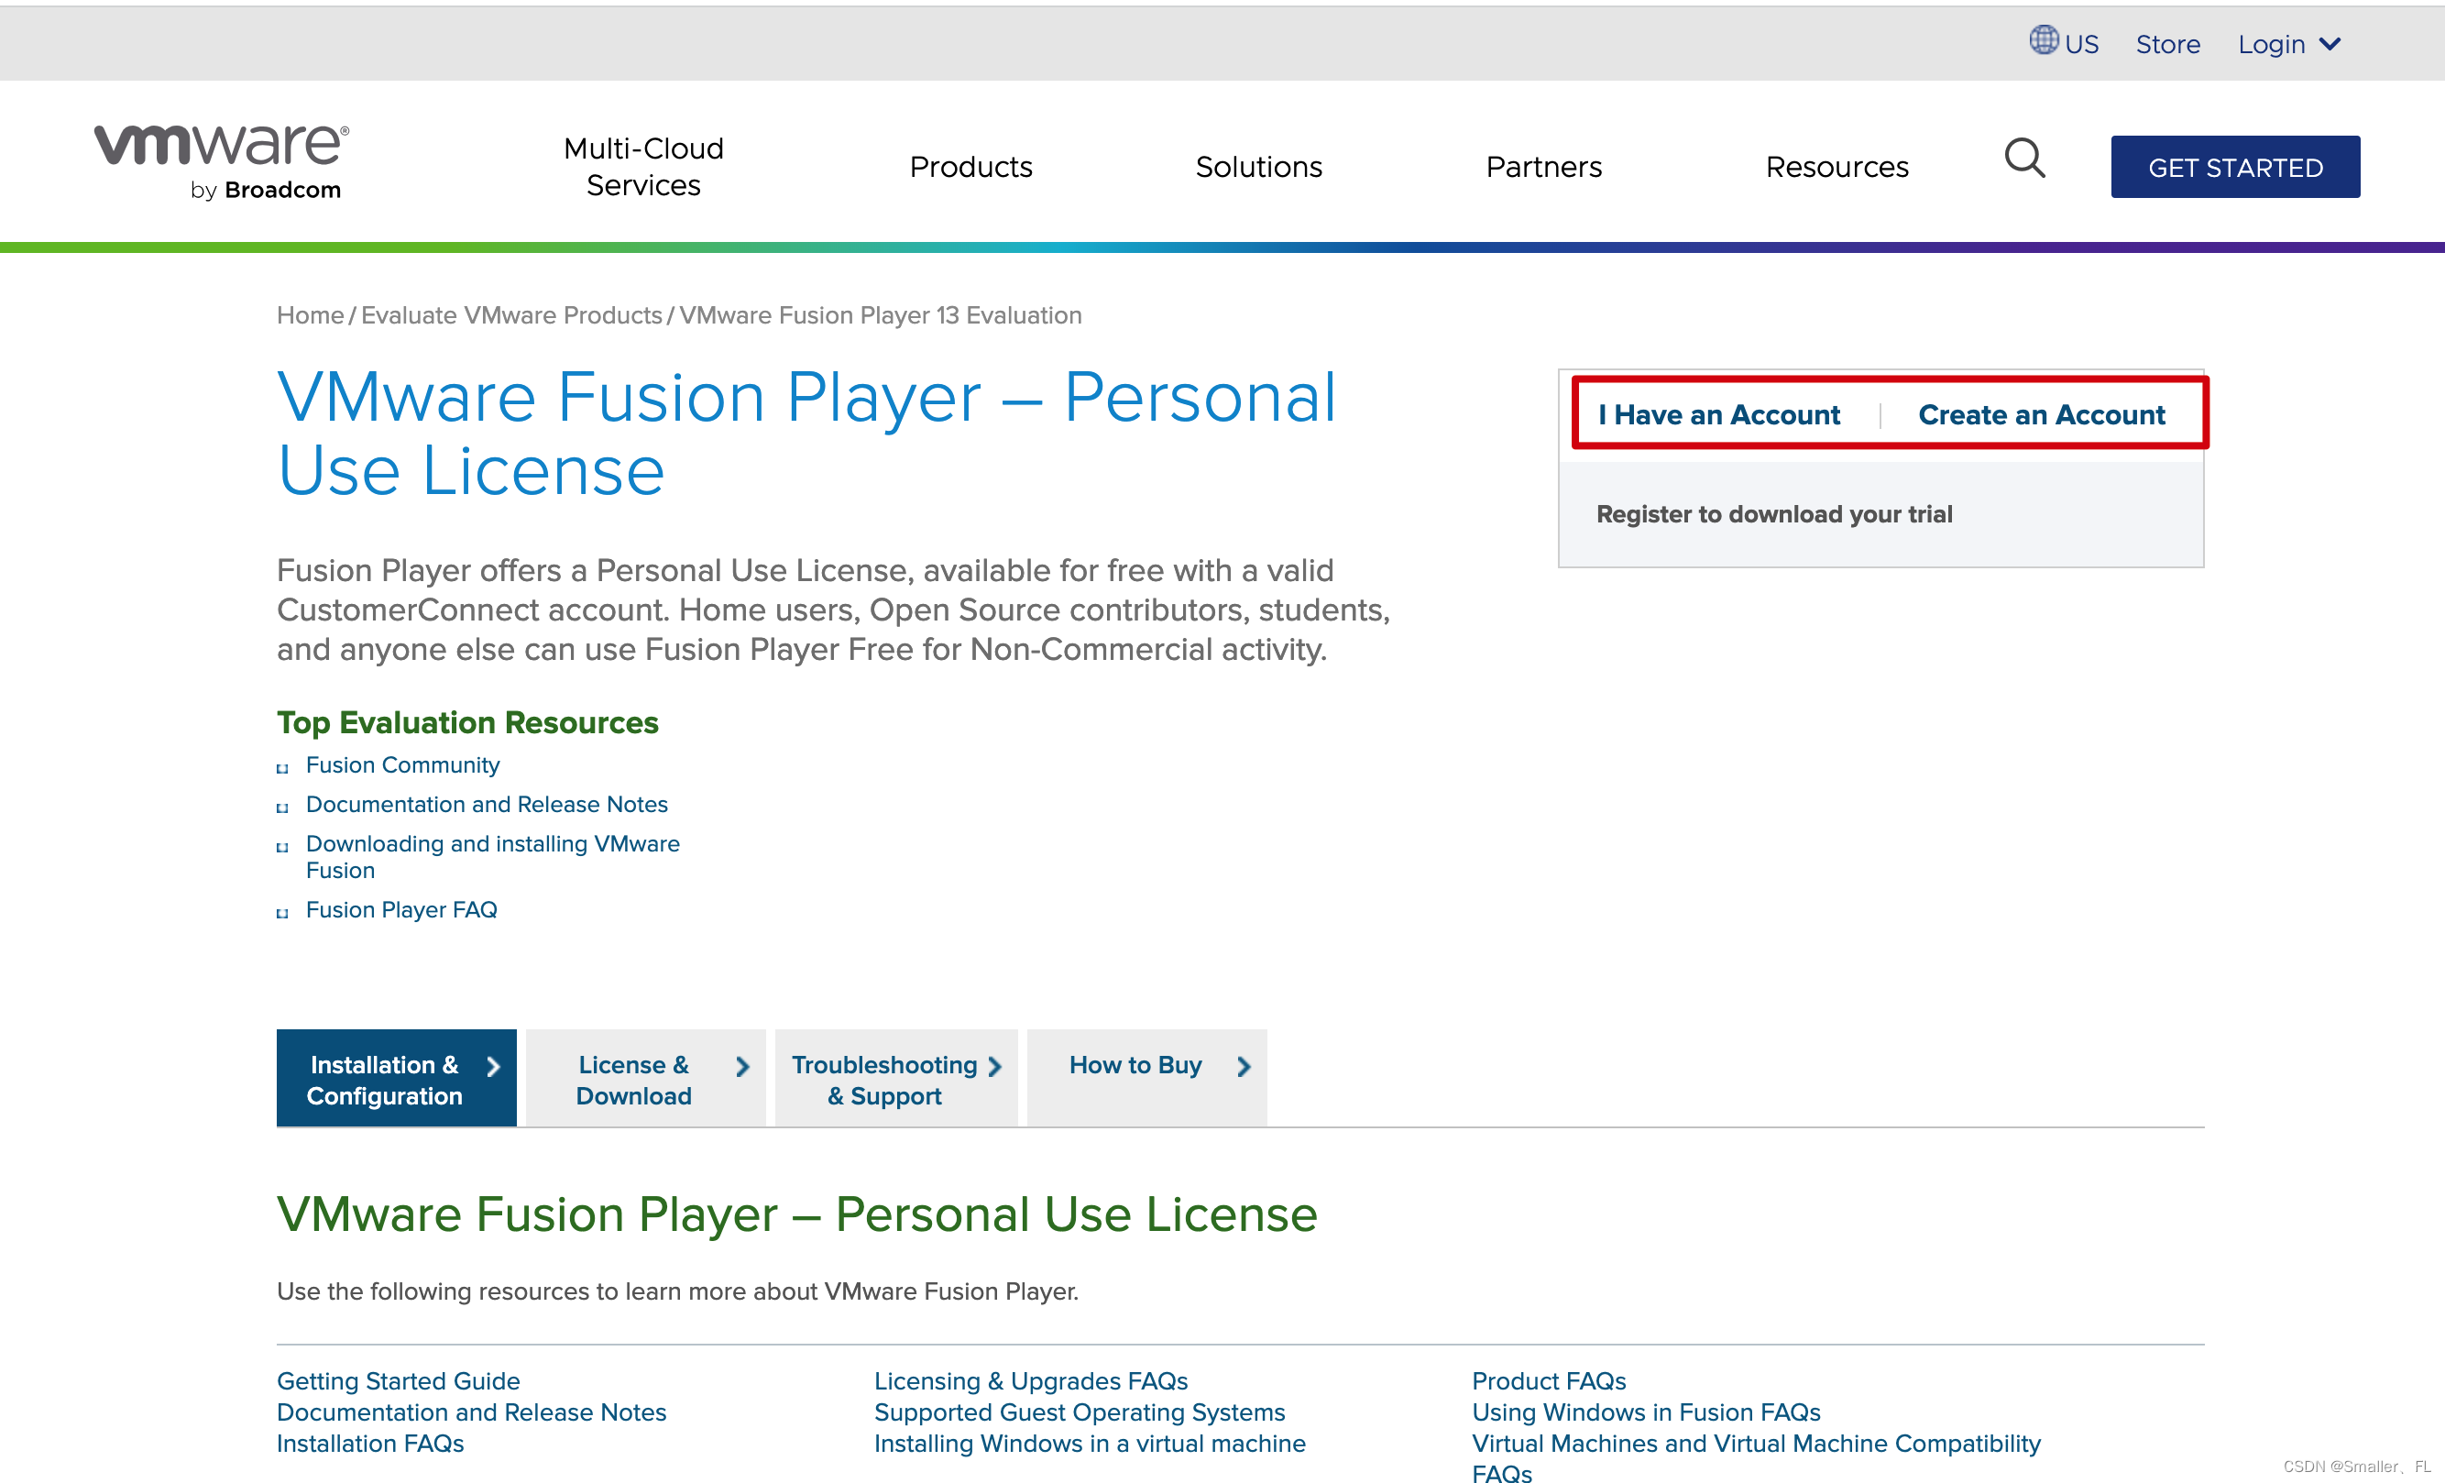Select the I Have an Account tab
Viewport: 2445px width, 1483px height.
1718,415
